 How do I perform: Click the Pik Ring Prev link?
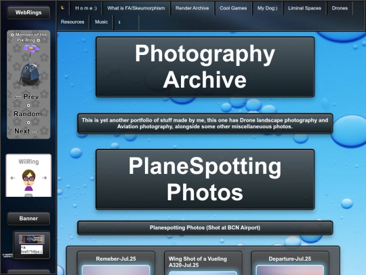click(x=26, y=97)
